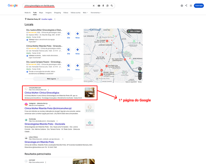This screenshot has width=206, height=164.
Task: Open options dots for clinicamulher.com result
Action: coord(49,90)
